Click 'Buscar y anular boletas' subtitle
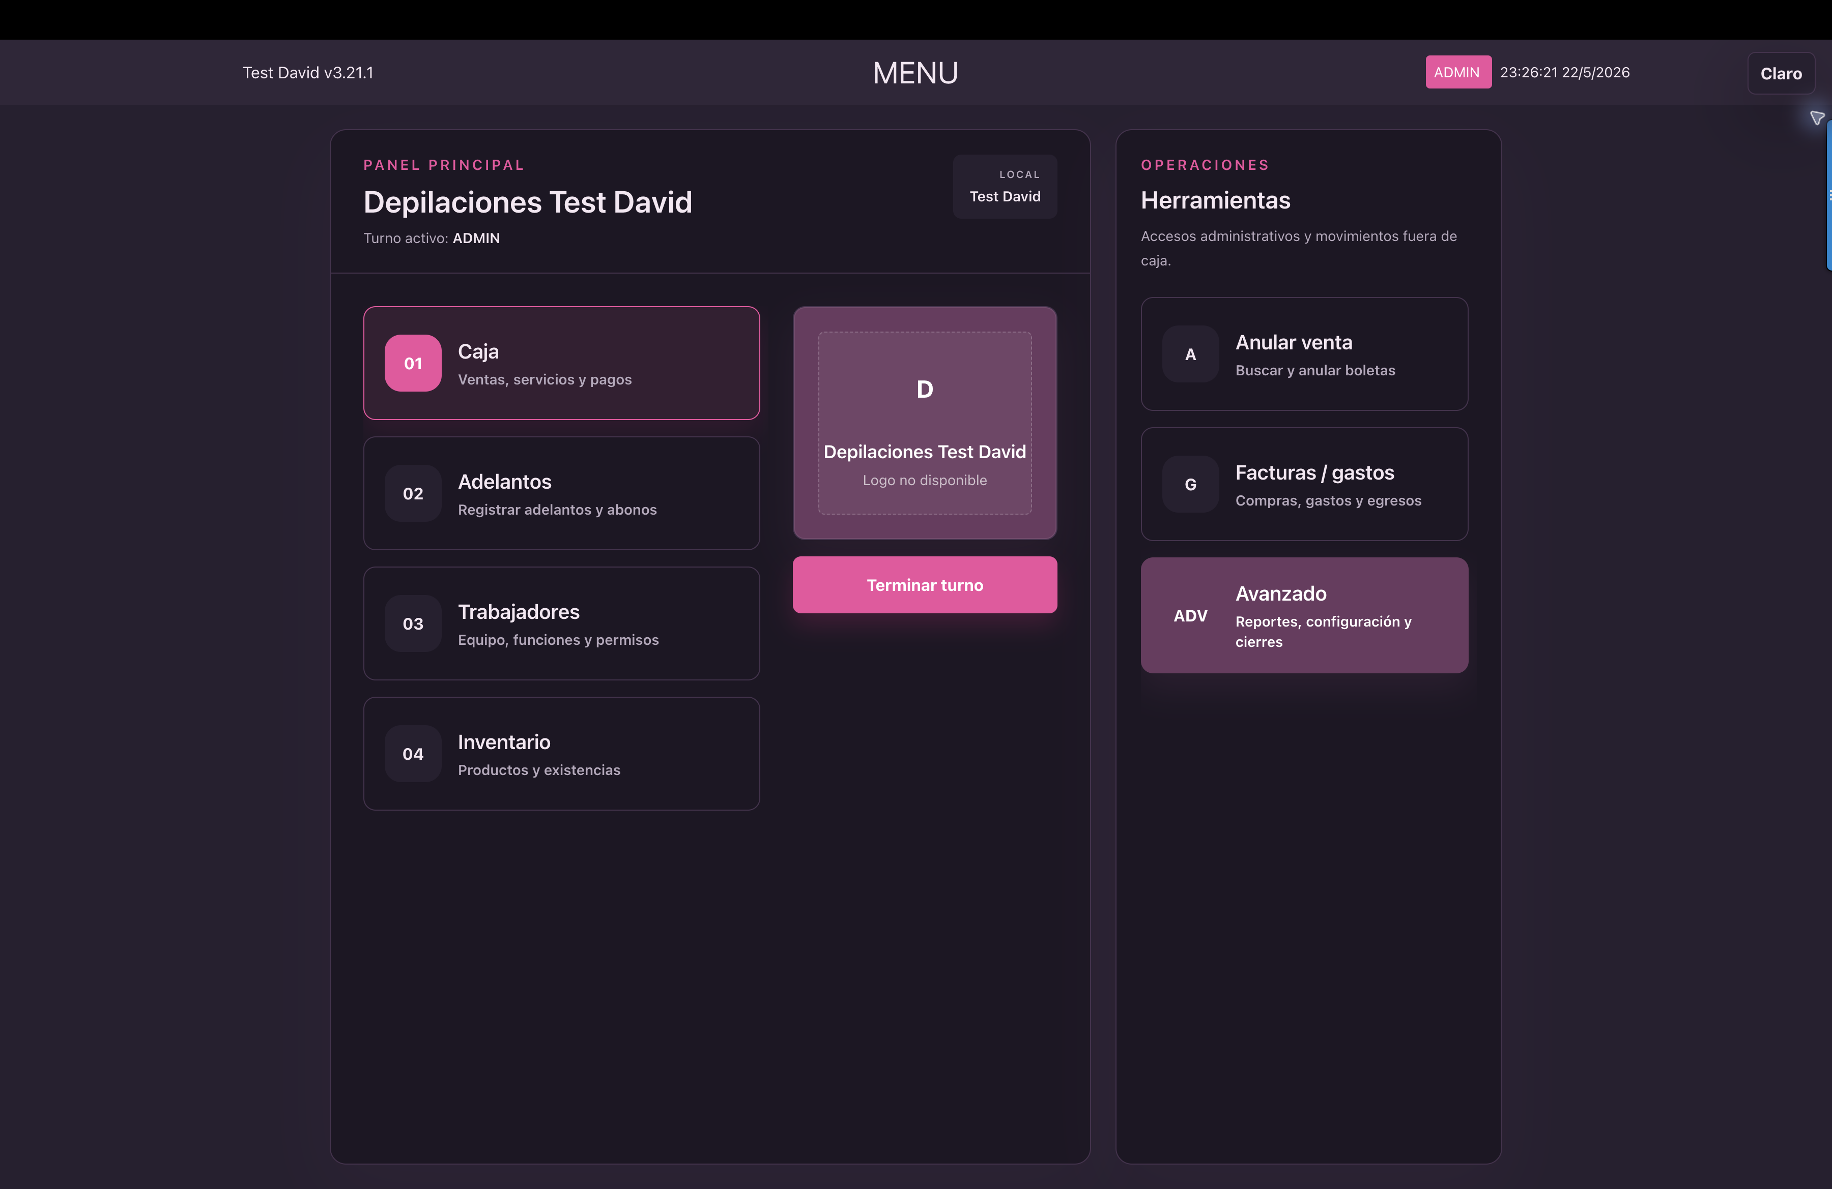Image resolution: width=1832 pixels, height=1189 pixels. [x=1315, y=370]
